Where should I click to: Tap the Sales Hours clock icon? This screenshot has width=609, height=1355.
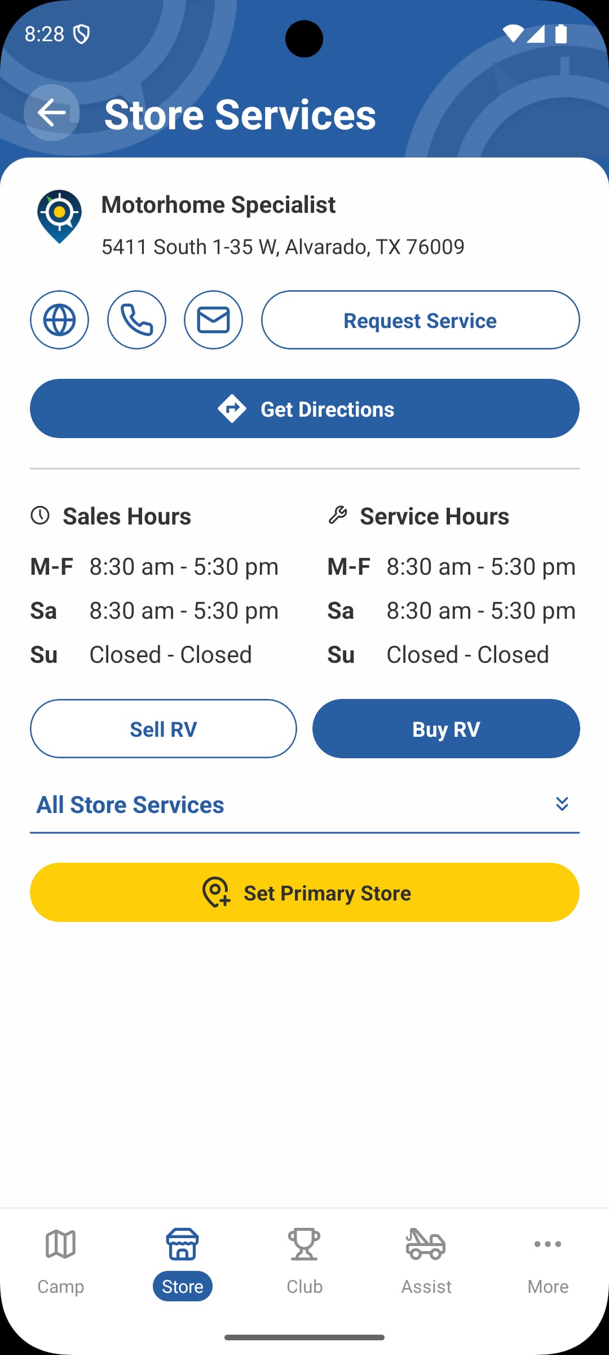(x=40, y=515)
